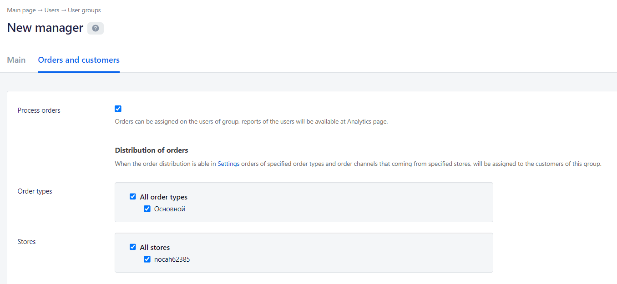
Task: Untick the Основной order type checkbox
Action: (x=147, y=209)
